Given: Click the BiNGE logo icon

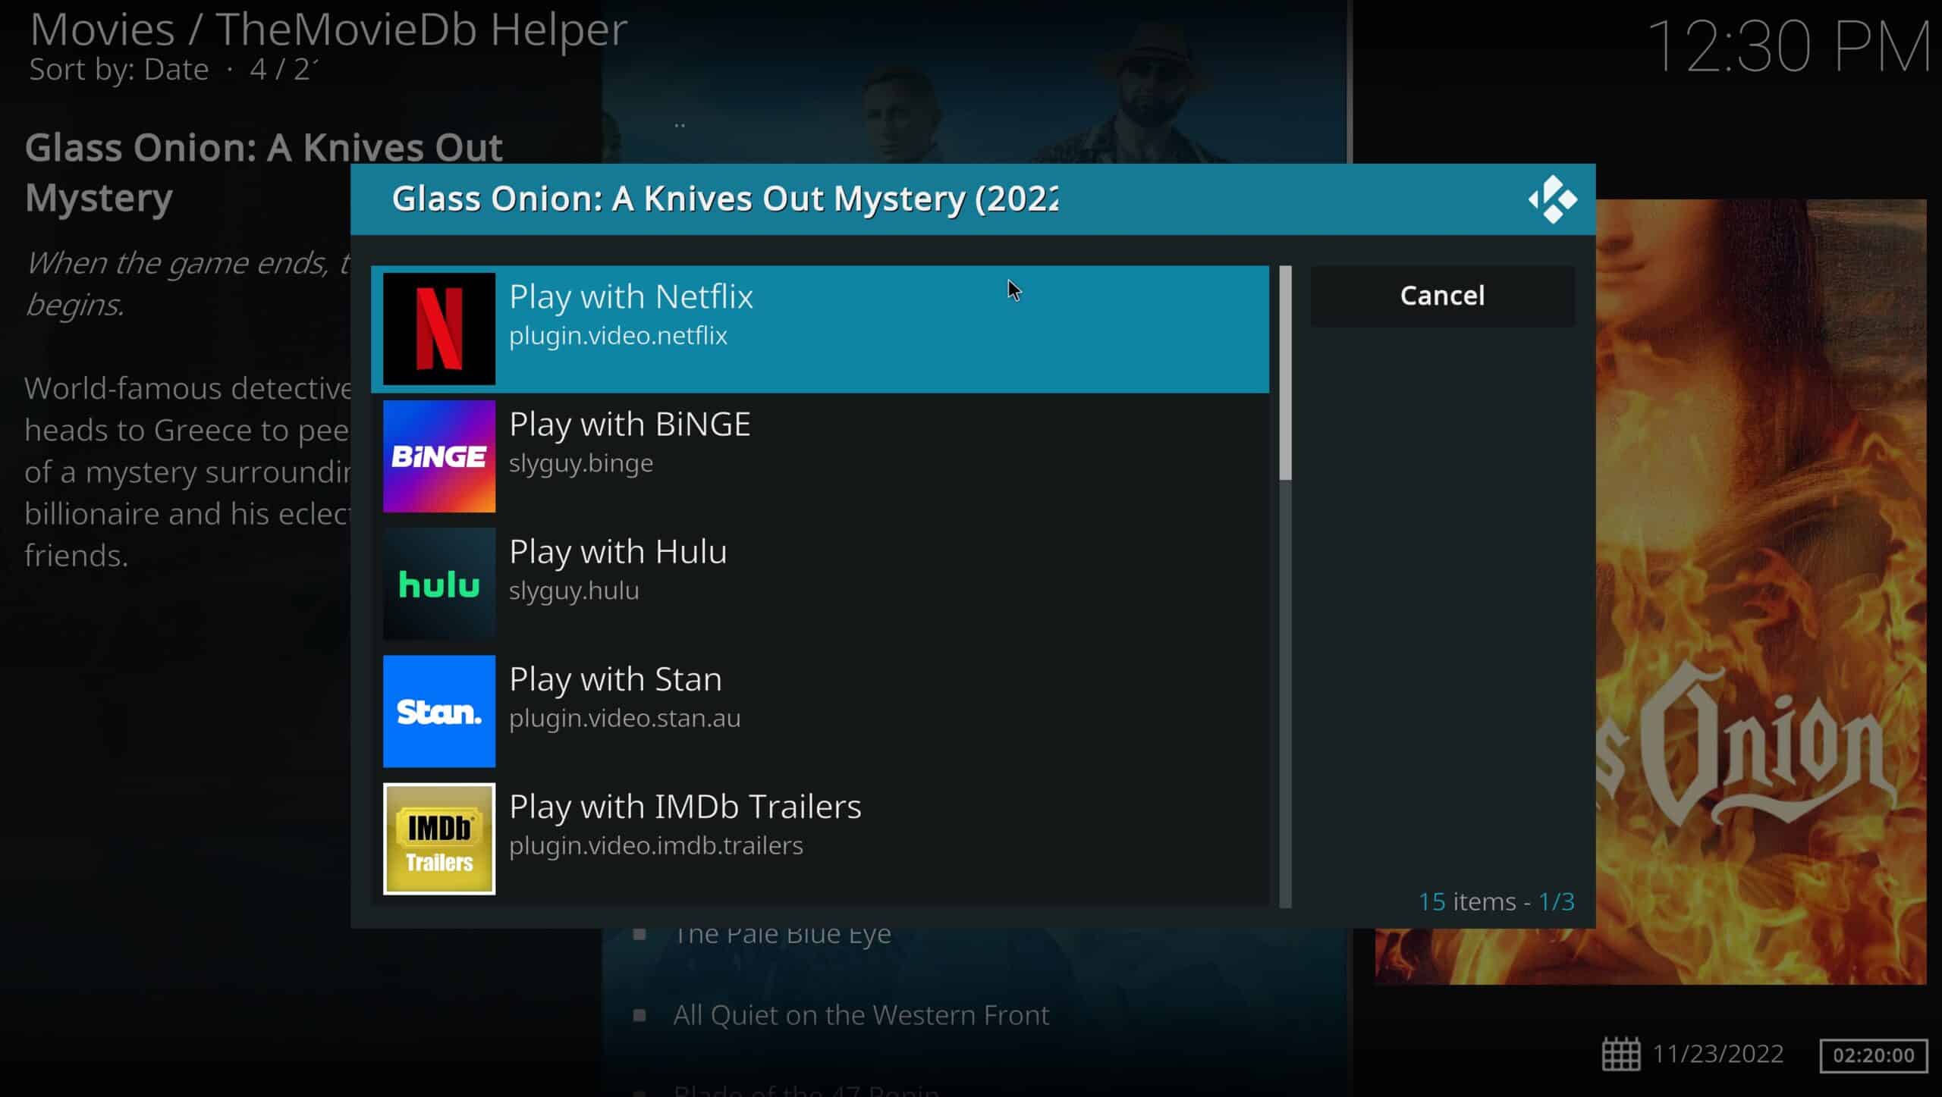Looking at the screenshot, I should [x=439, y=456].
